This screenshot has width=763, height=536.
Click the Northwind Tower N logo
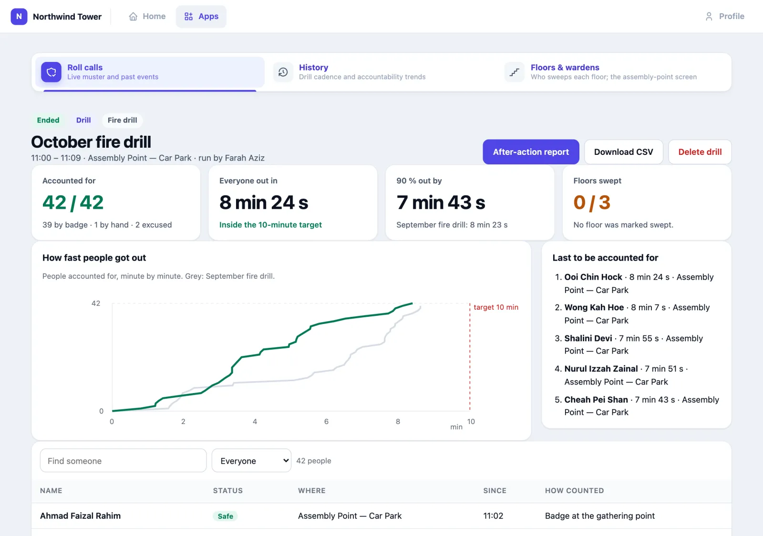click(x=19, y=16)
